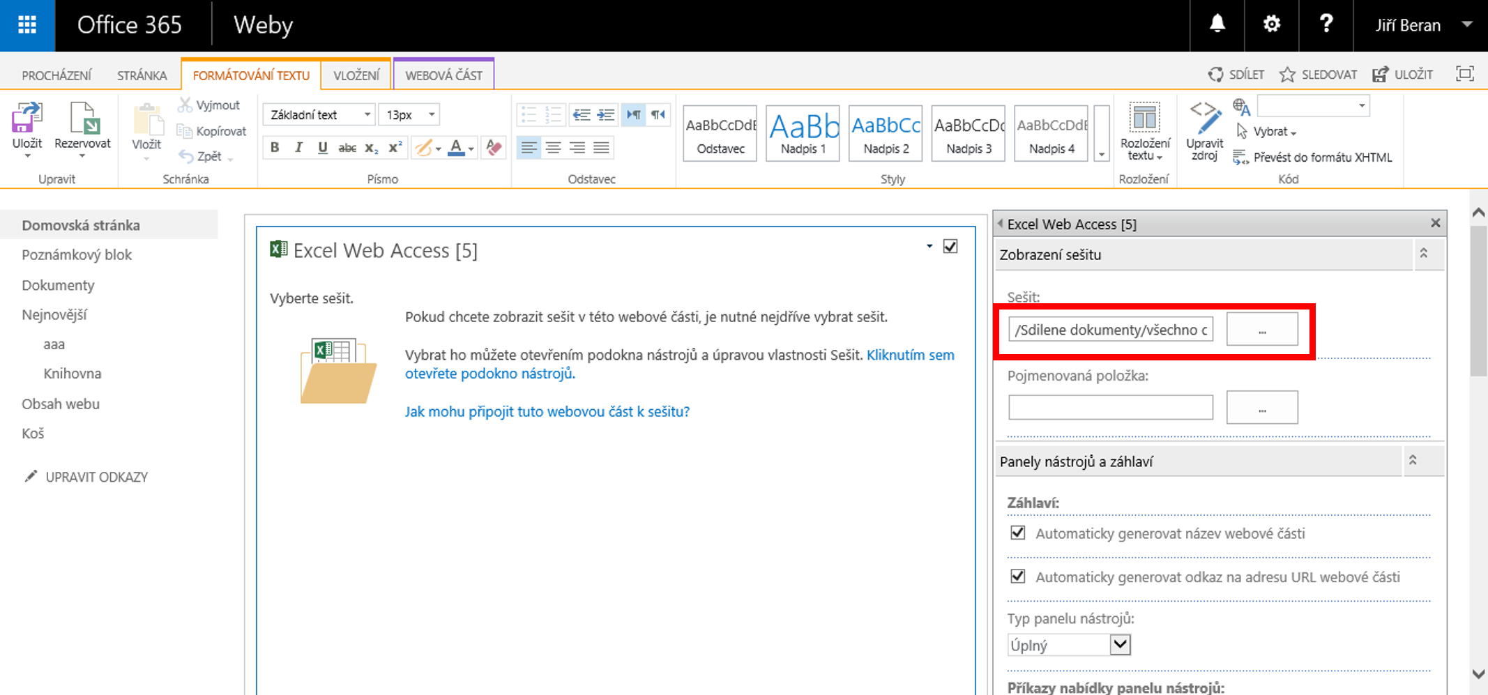
Task: Justify paragraph text
Action: point(601,147)
